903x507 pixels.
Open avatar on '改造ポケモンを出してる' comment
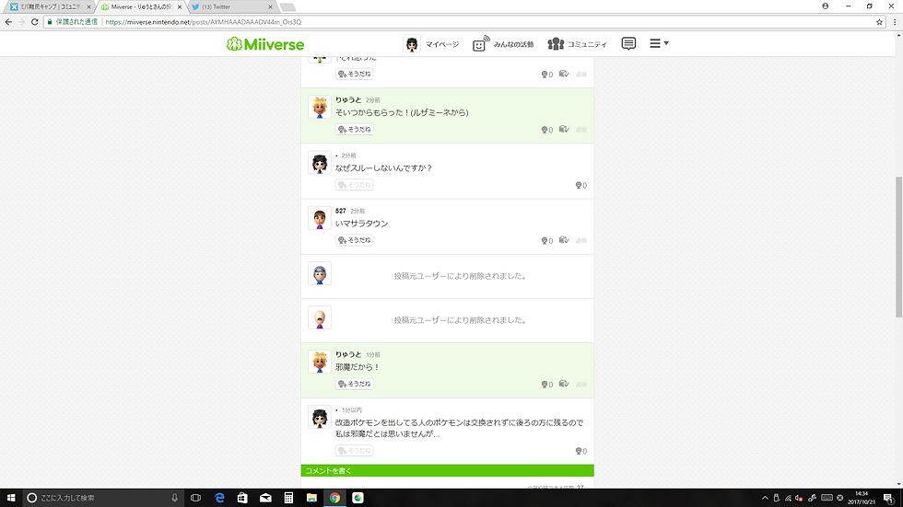(x=320, y=418)
